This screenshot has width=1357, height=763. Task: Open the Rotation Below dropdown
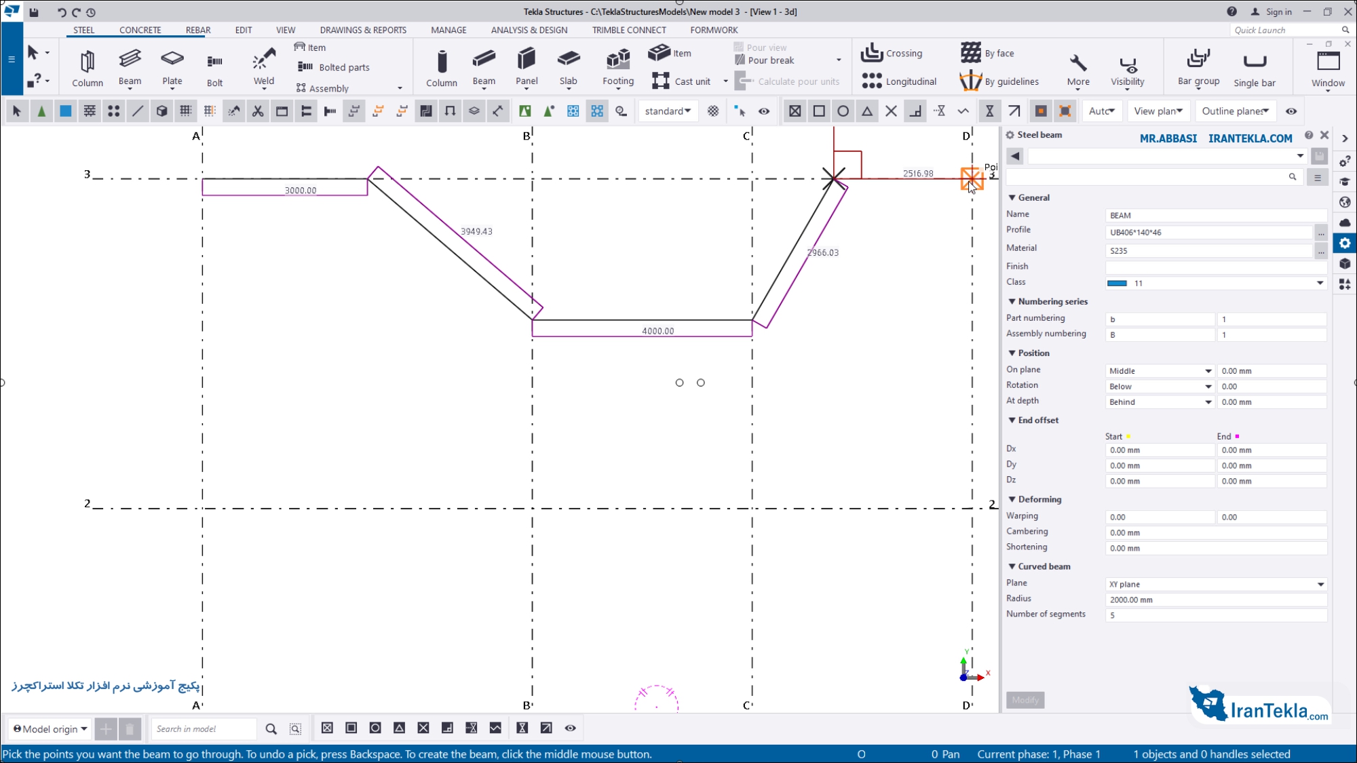1160,387
